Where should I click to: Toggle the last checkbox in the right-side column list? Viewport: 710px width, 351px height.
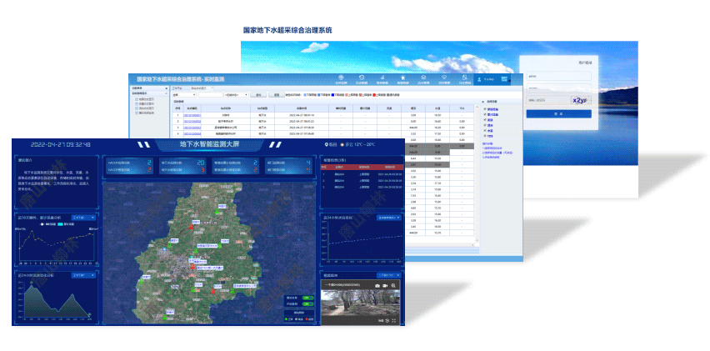pos(484,135)
